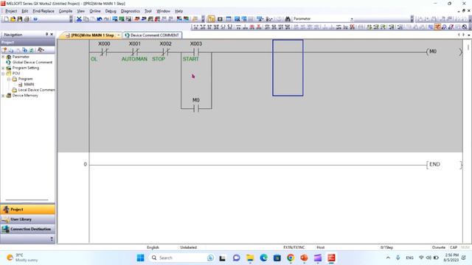
Task: Close the [PRG]Write MAIN tab
Action: 119,35
